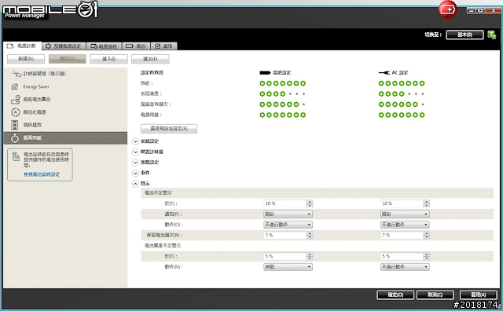Open the green help question-mark icon
Image resolution: width=503 pixels, height=311 pixels.
tap(491, 35)
